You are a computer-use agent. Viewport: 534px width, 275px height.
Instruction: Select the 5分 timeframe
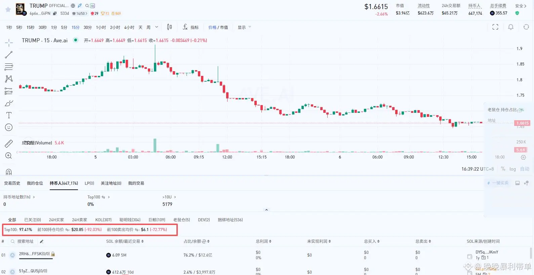click(64, 28)
